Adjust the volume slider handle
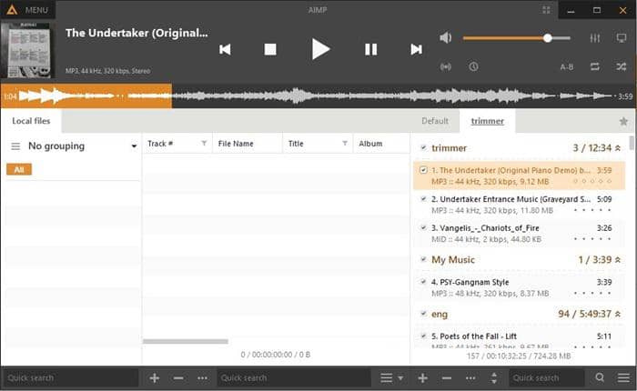637x391 pixels. click(x=548, y=38)
